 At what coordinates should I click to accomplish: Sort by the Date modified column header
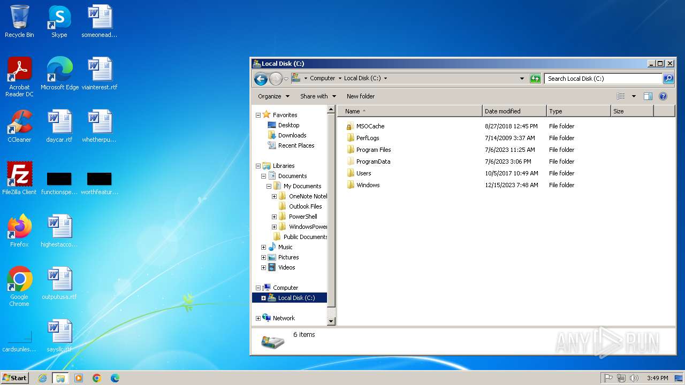[514, 111]
